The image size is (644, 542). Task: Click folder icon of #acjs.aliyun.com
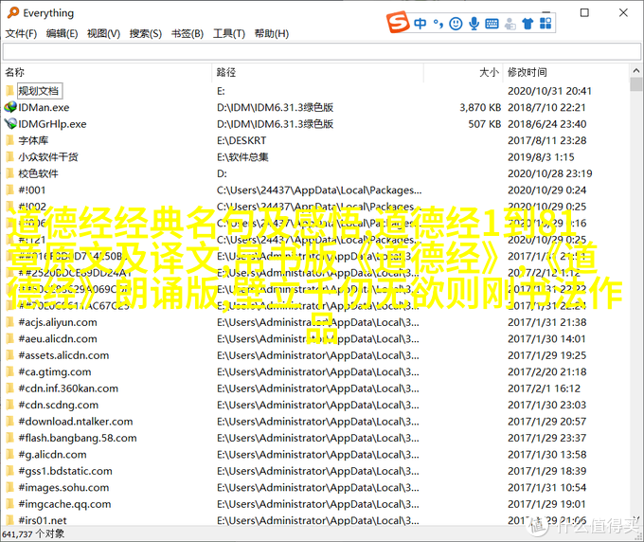coord(10,322)
